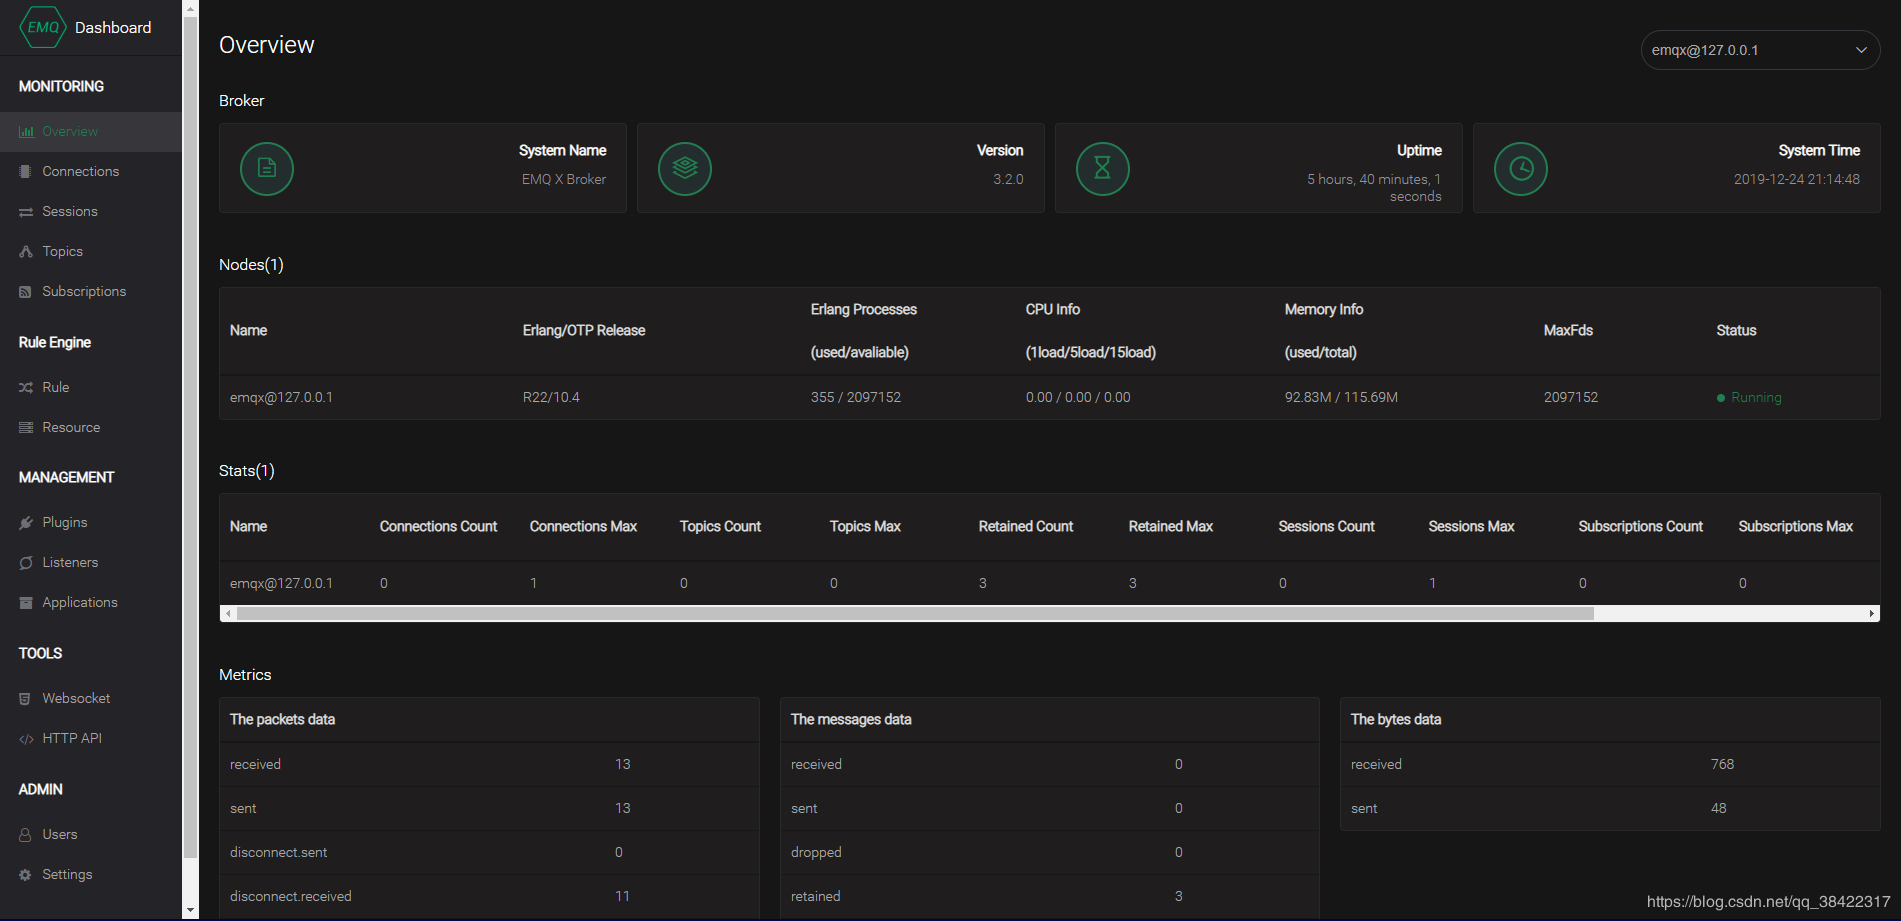Click 355 / 2097152 processes value
The width and height of the screenshot is (1901, 921).
coord(856,398)
